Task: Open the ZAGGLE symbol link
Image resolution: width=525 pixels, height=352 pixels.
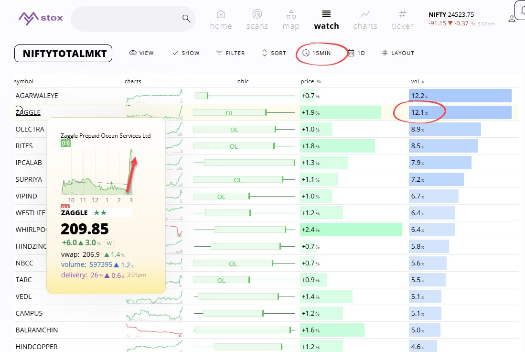Action: tap(28, 113)
